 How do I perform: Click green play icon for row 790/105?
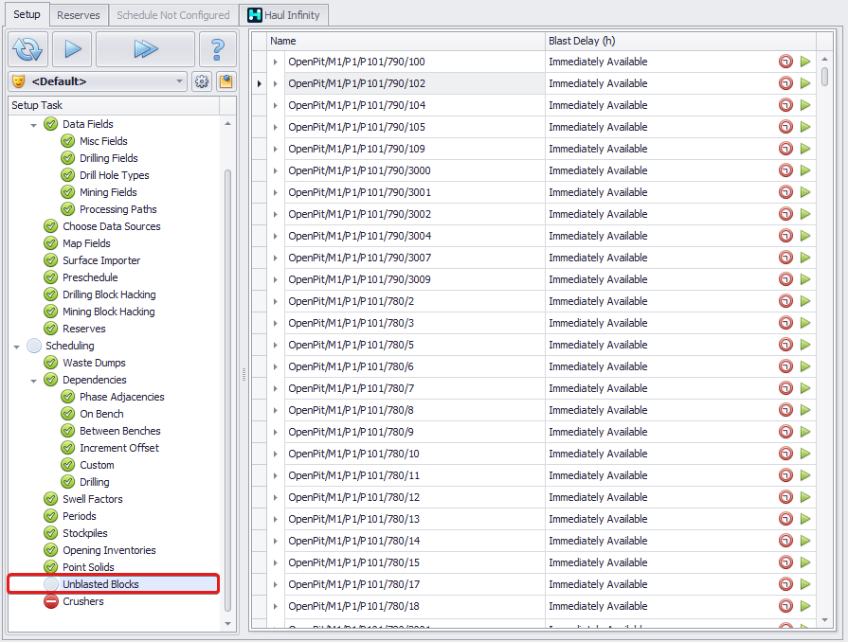pyautogui.click(x=805, y=127)
